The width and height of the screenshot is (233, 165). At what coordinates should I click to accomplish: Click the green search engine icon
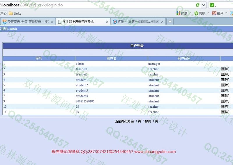[x=212, y=5]
